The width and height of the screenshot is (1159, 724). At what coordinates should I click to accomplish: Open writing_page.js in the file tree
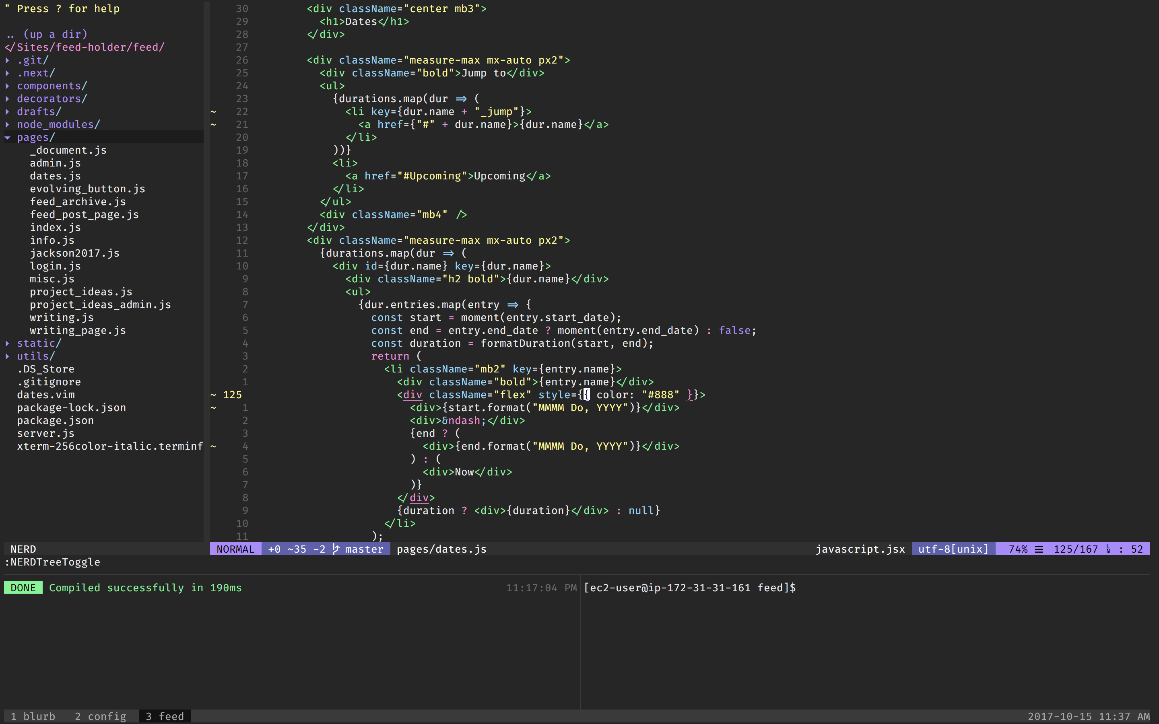(x=78, y=331)
